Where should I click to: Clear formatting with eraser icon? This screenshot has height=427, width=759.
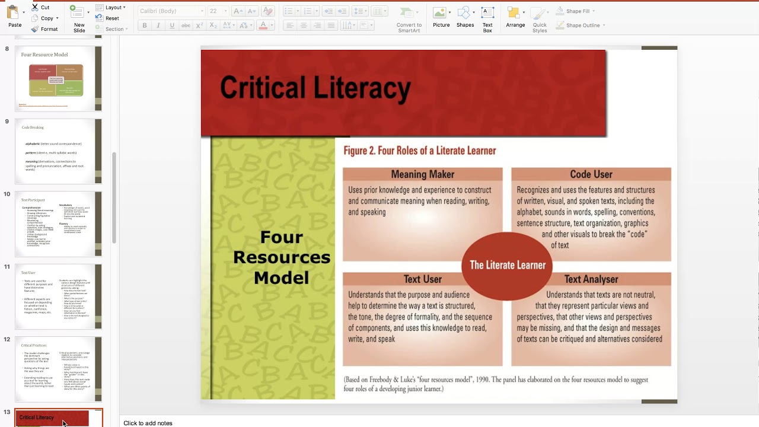(x=267, y=11)
